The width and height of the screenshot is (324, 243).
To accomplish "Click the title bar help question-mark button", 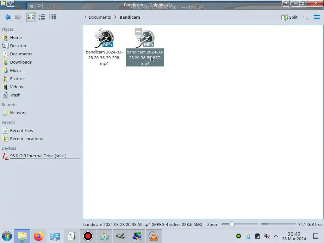I will tap(286, 3).
